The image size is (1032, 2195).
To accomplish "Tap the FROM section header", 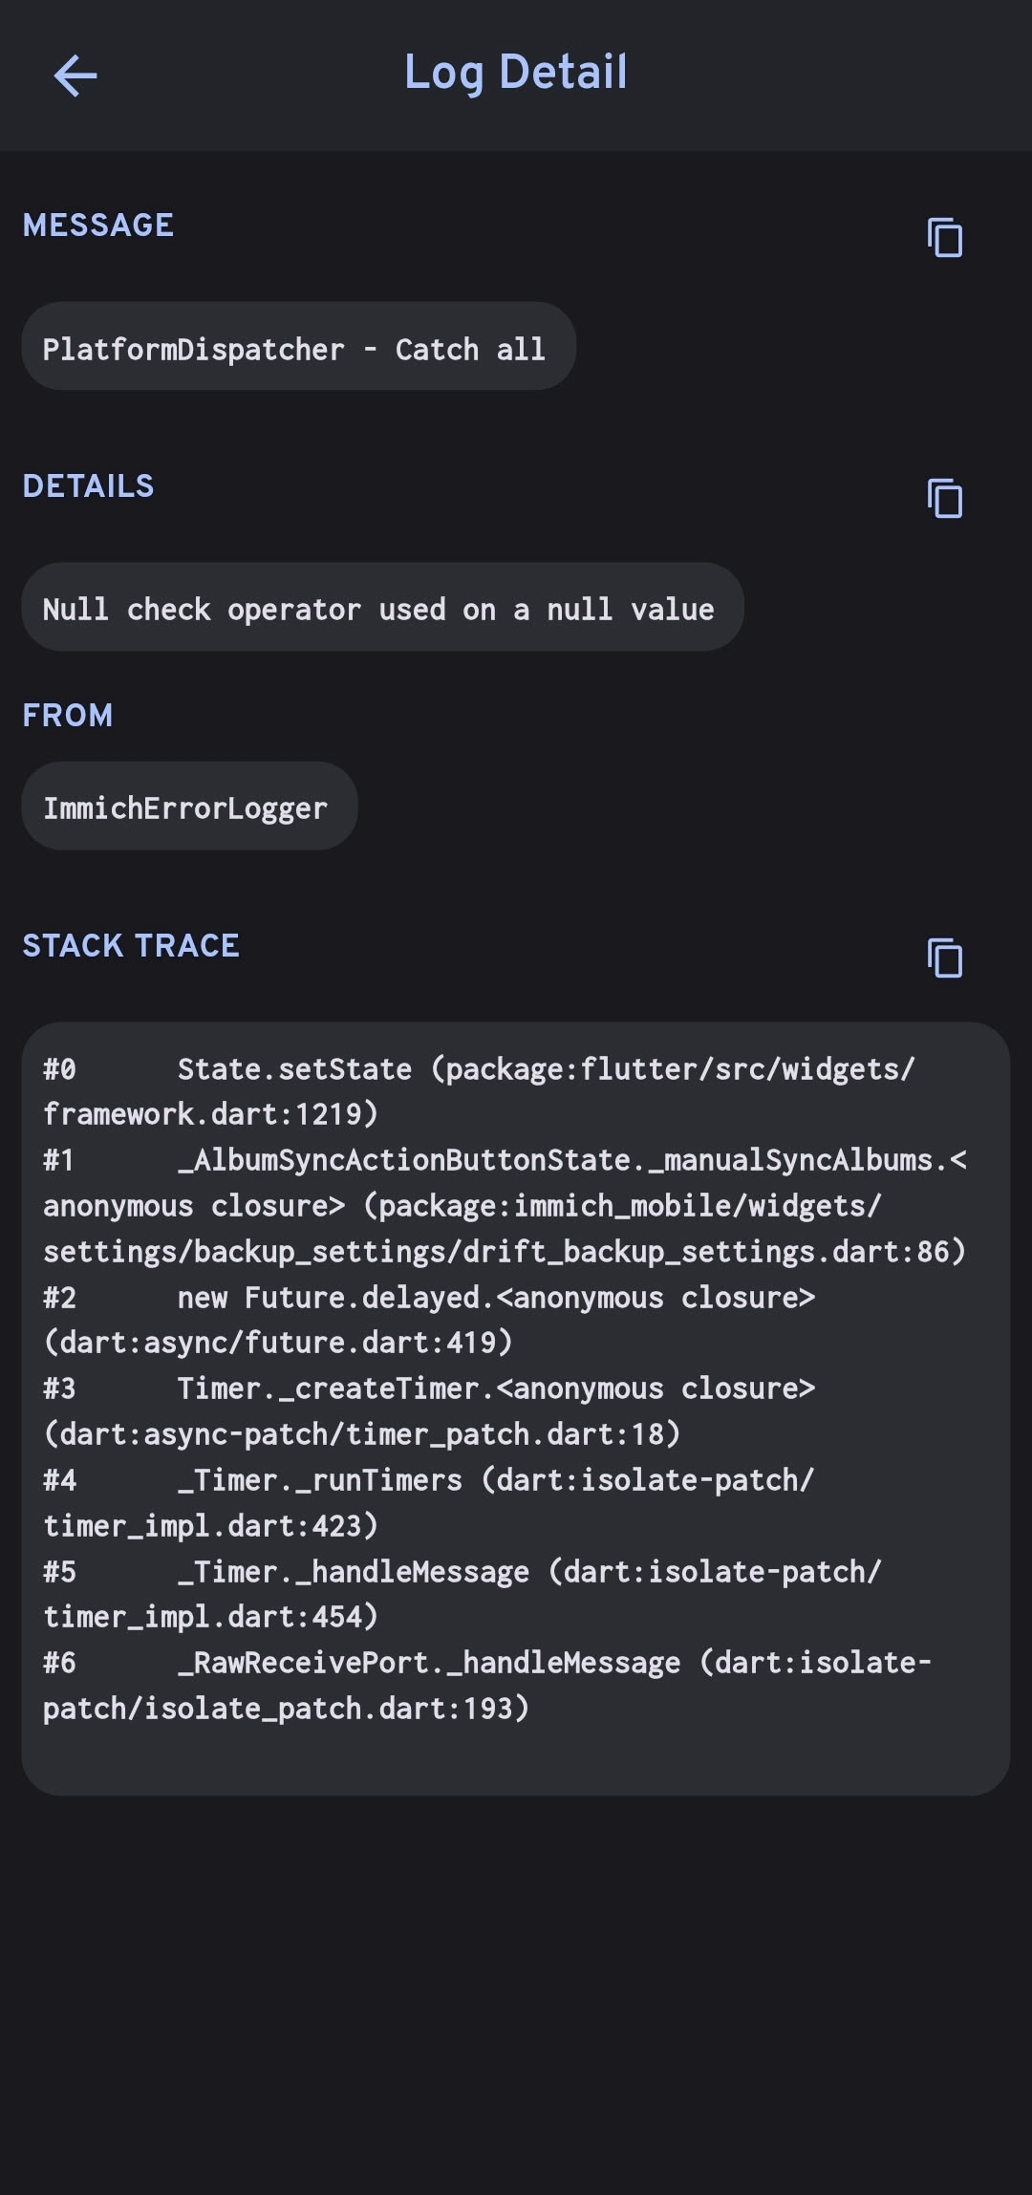I will (68, 716).
